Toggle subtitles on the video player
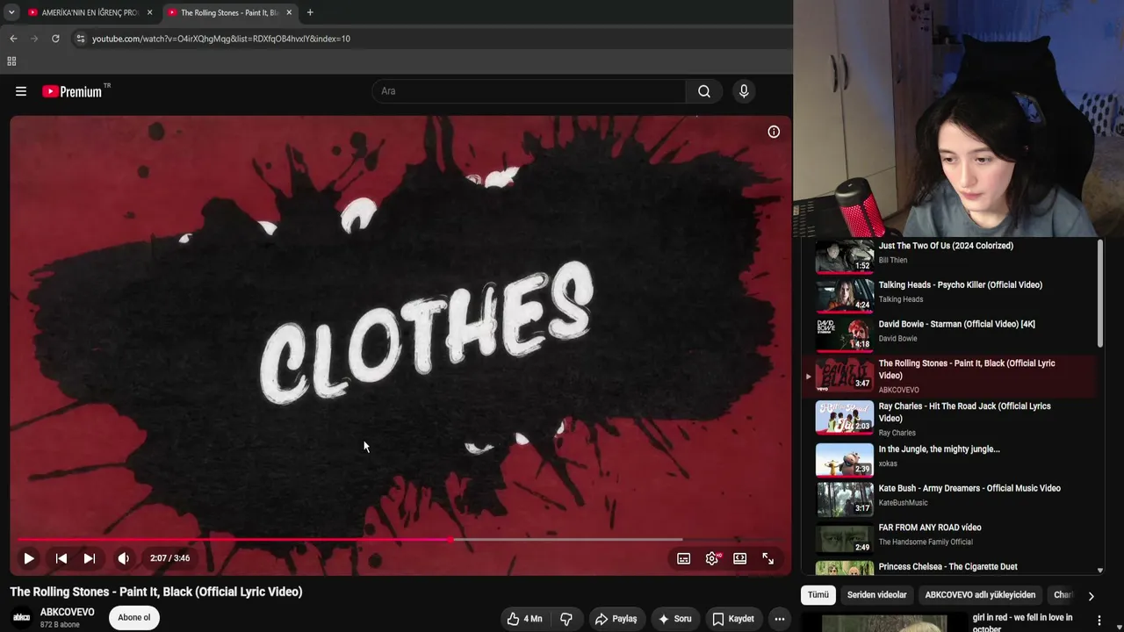The image size is (1124, 632). pos(683,558)
